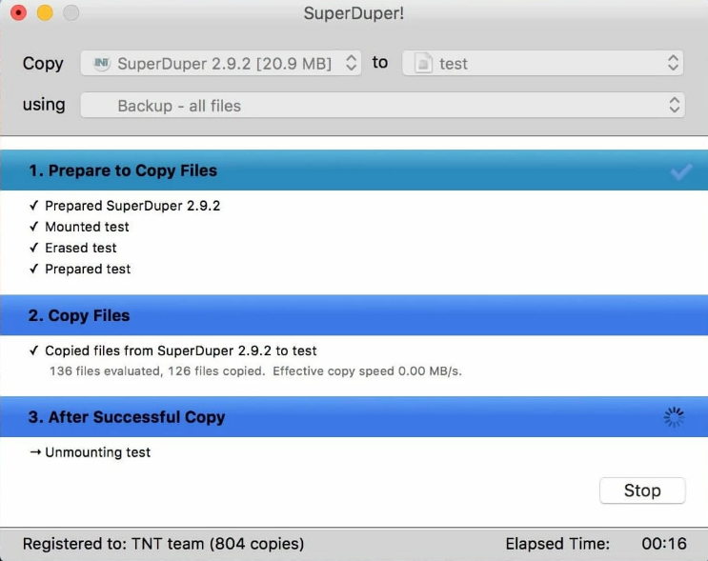Click the checkmark beside Mounted test
The image size is (708, 561).
pos(34,226)
